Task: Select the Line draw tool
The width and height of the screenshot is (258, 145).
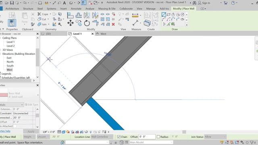Action: click(164, 14)
